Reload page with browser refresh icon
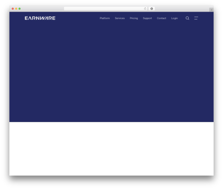The width and height of the screenshot is (223, 189). pos(145,8)
